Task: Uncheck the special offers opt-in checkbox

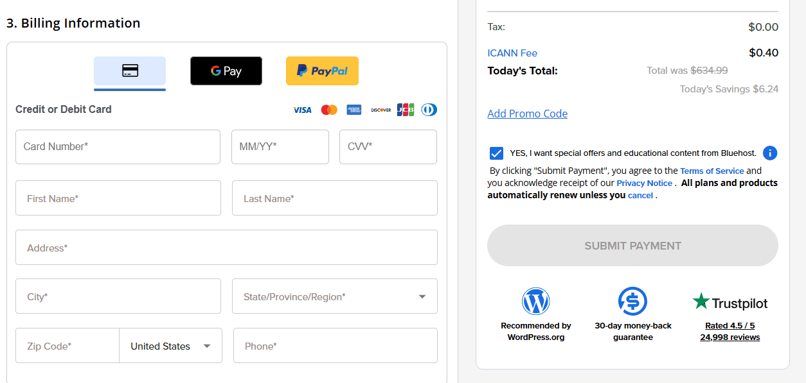Action: coord(496,153)
